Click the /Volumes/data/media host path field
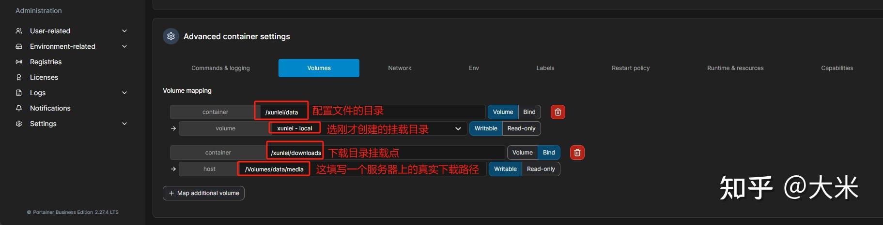This screenshot has height=225, width=883. (363, 169)
